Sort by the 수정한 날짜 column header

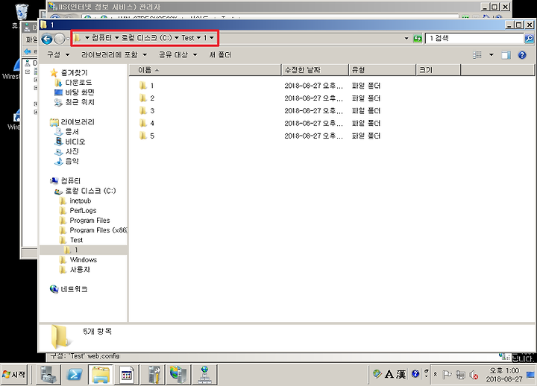point(315,70)
